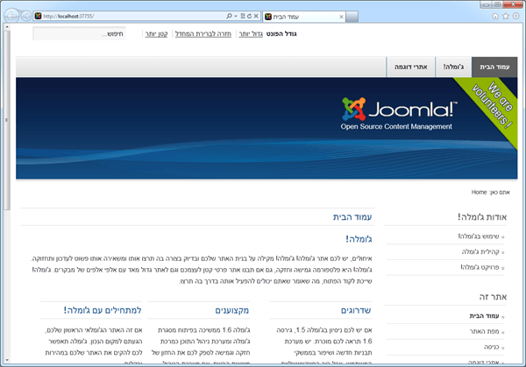The height and width of the screenshot is (367, 526).
Task: Close the browser window
Action: [x=513, y=4]
